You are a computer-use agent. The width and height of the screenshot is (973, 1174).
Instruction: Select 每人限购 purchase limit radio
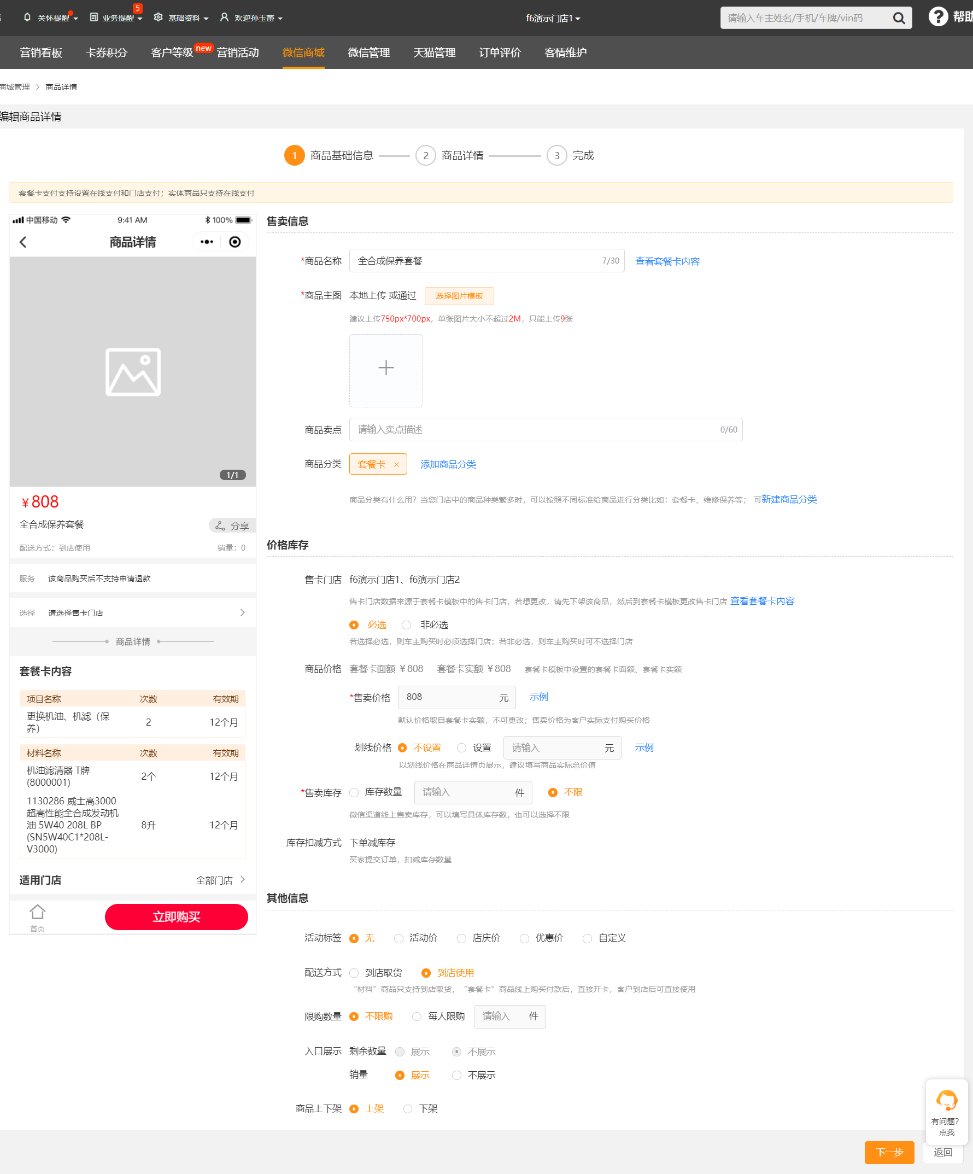tap(417, 1017)
